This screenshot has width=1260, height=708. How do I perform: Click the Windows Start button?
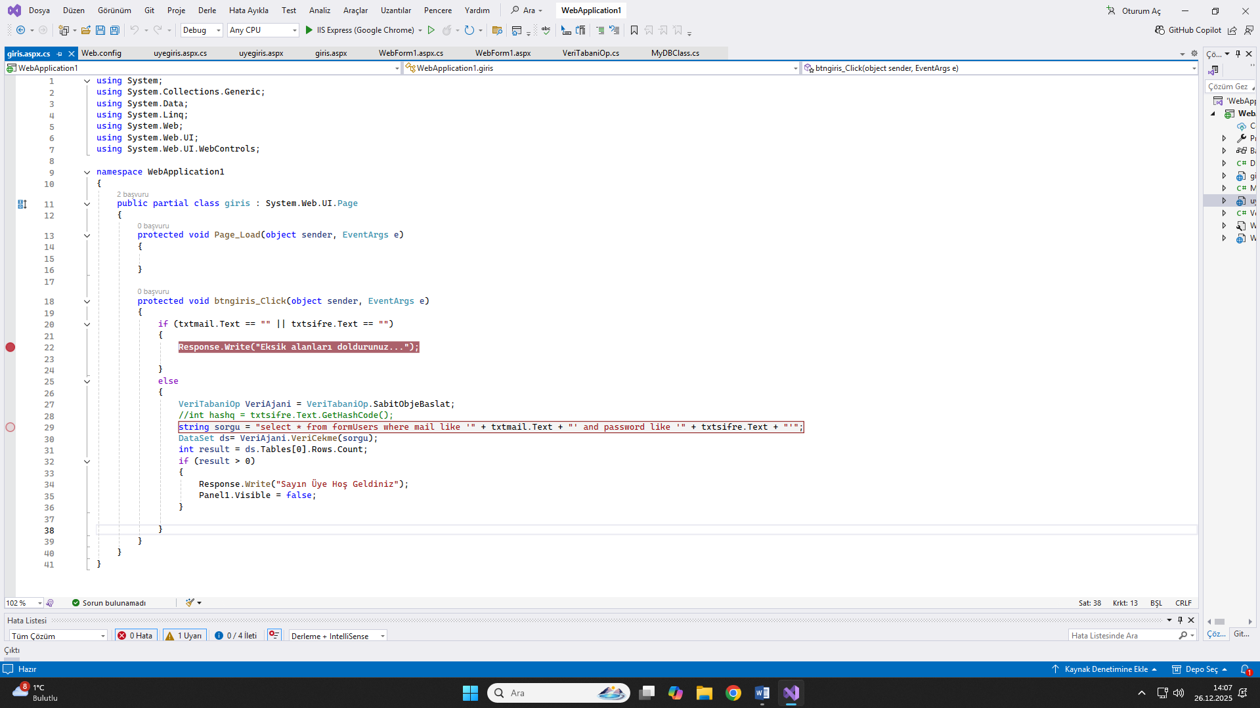click(470, 693)
